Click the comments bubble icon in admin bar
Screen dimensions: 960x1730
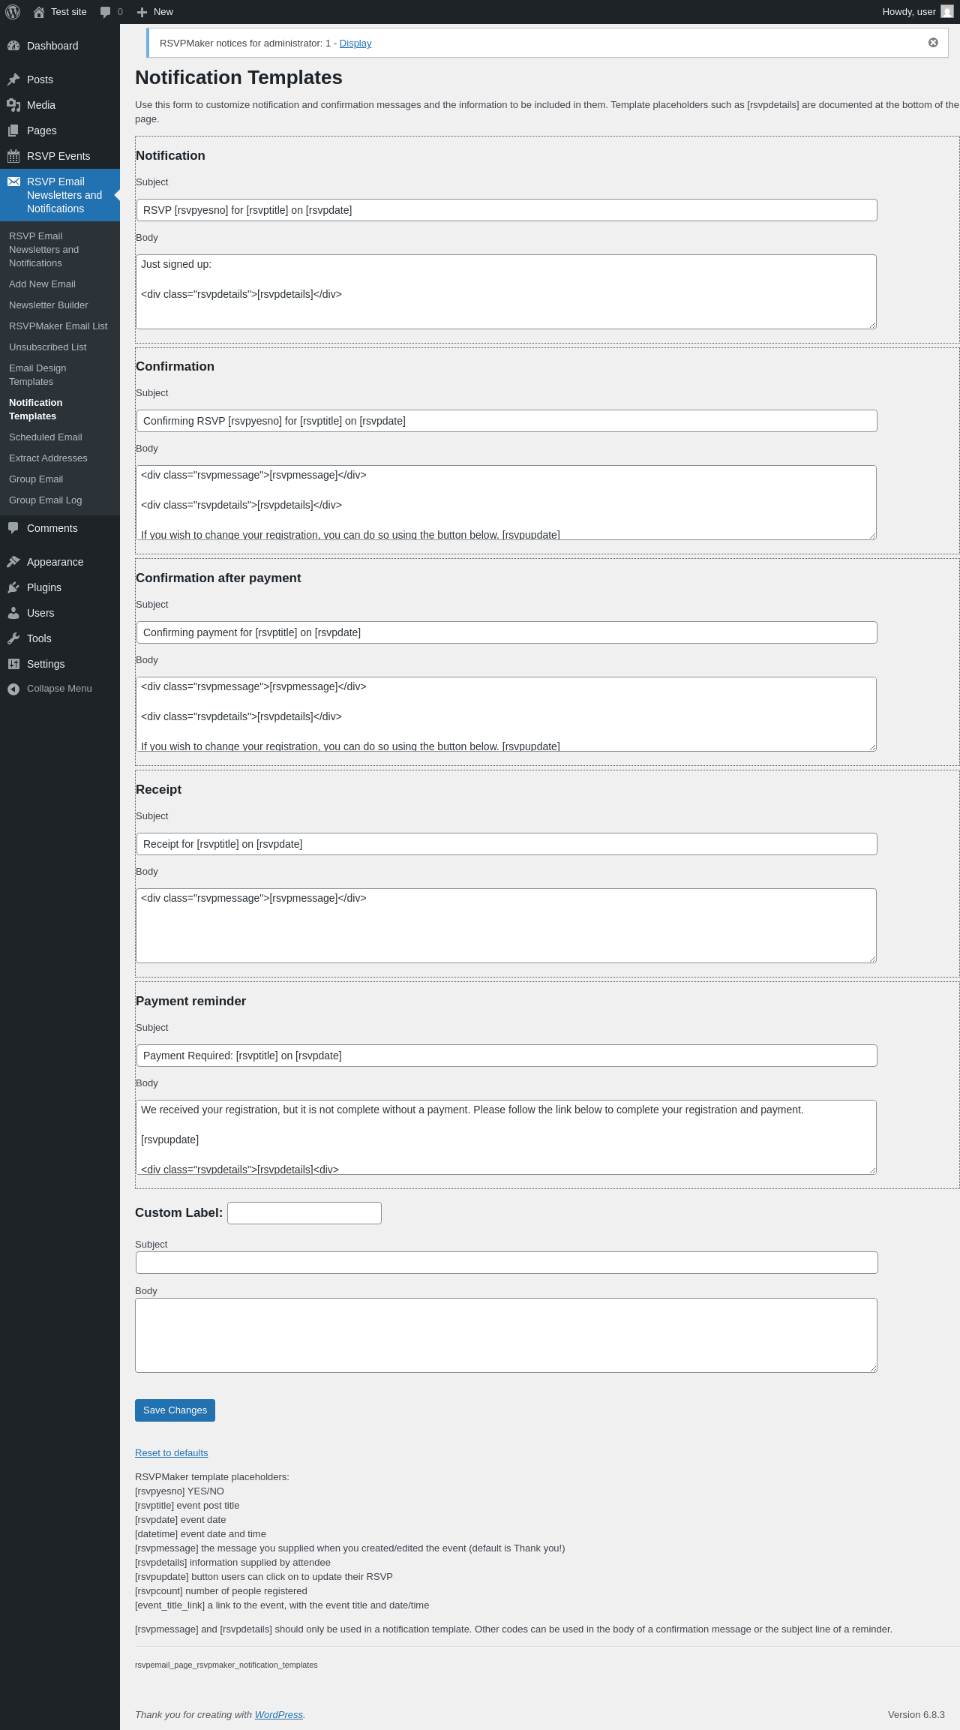coord(106,12)
